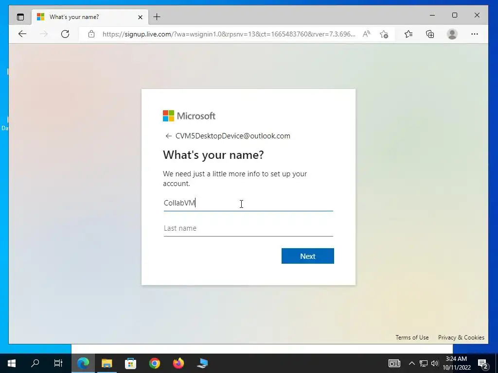Image resolution: width=498 pixels, height=373 pixels.
Task: Click the First name field with CollabVM
Action: 249,203
